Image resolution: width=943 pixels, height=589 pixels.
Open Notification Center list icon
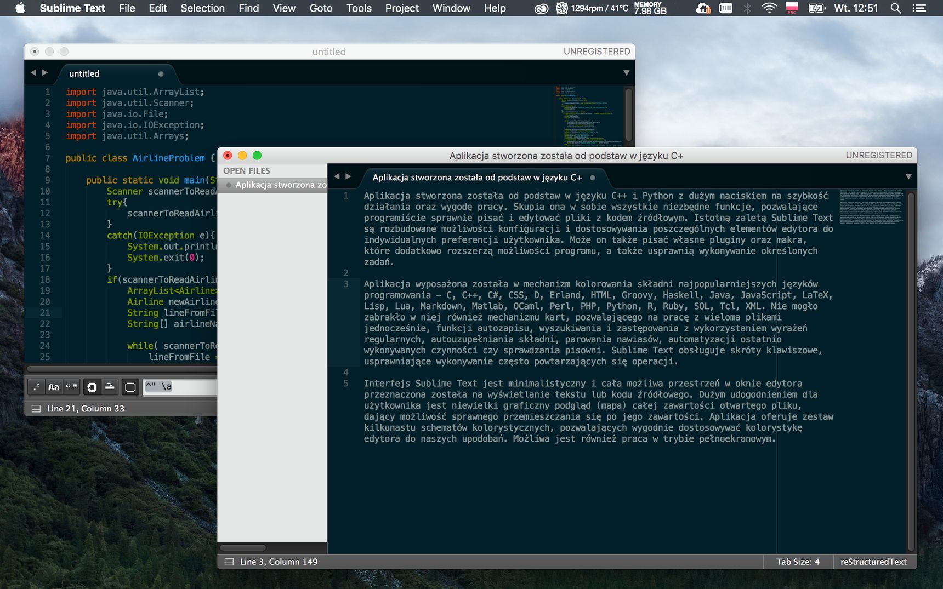click(919, 8)
